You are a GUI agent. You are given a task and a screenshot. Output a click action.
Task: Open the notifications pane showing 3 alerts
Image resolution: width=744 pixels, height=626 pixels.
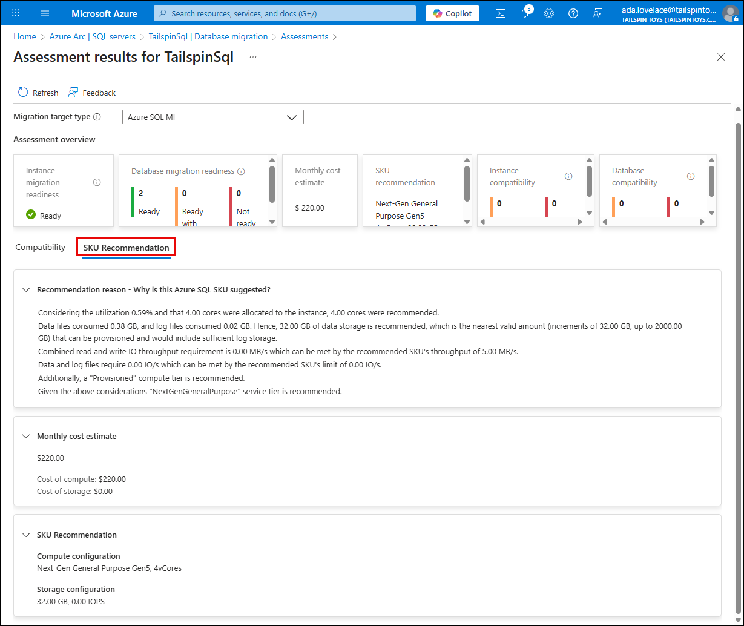[x=525, y=13]
